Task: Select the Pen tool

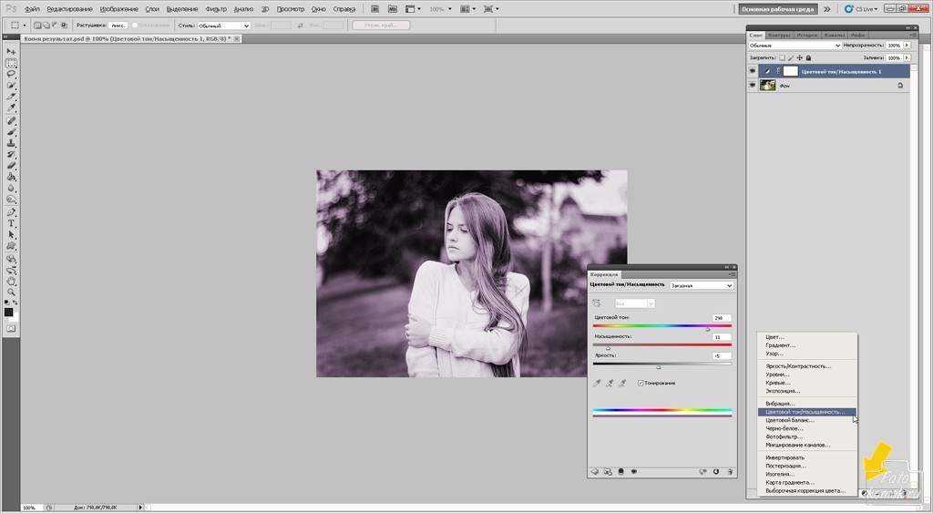Action: point(11,212)
